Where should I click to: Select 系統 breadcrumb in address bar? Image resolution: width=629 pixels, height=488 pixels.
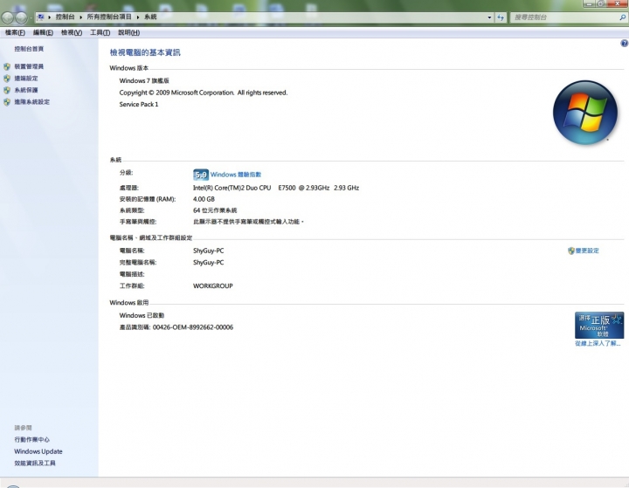150,17
